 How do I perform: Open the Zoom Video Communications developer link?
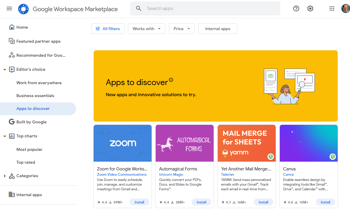point(122,175)
